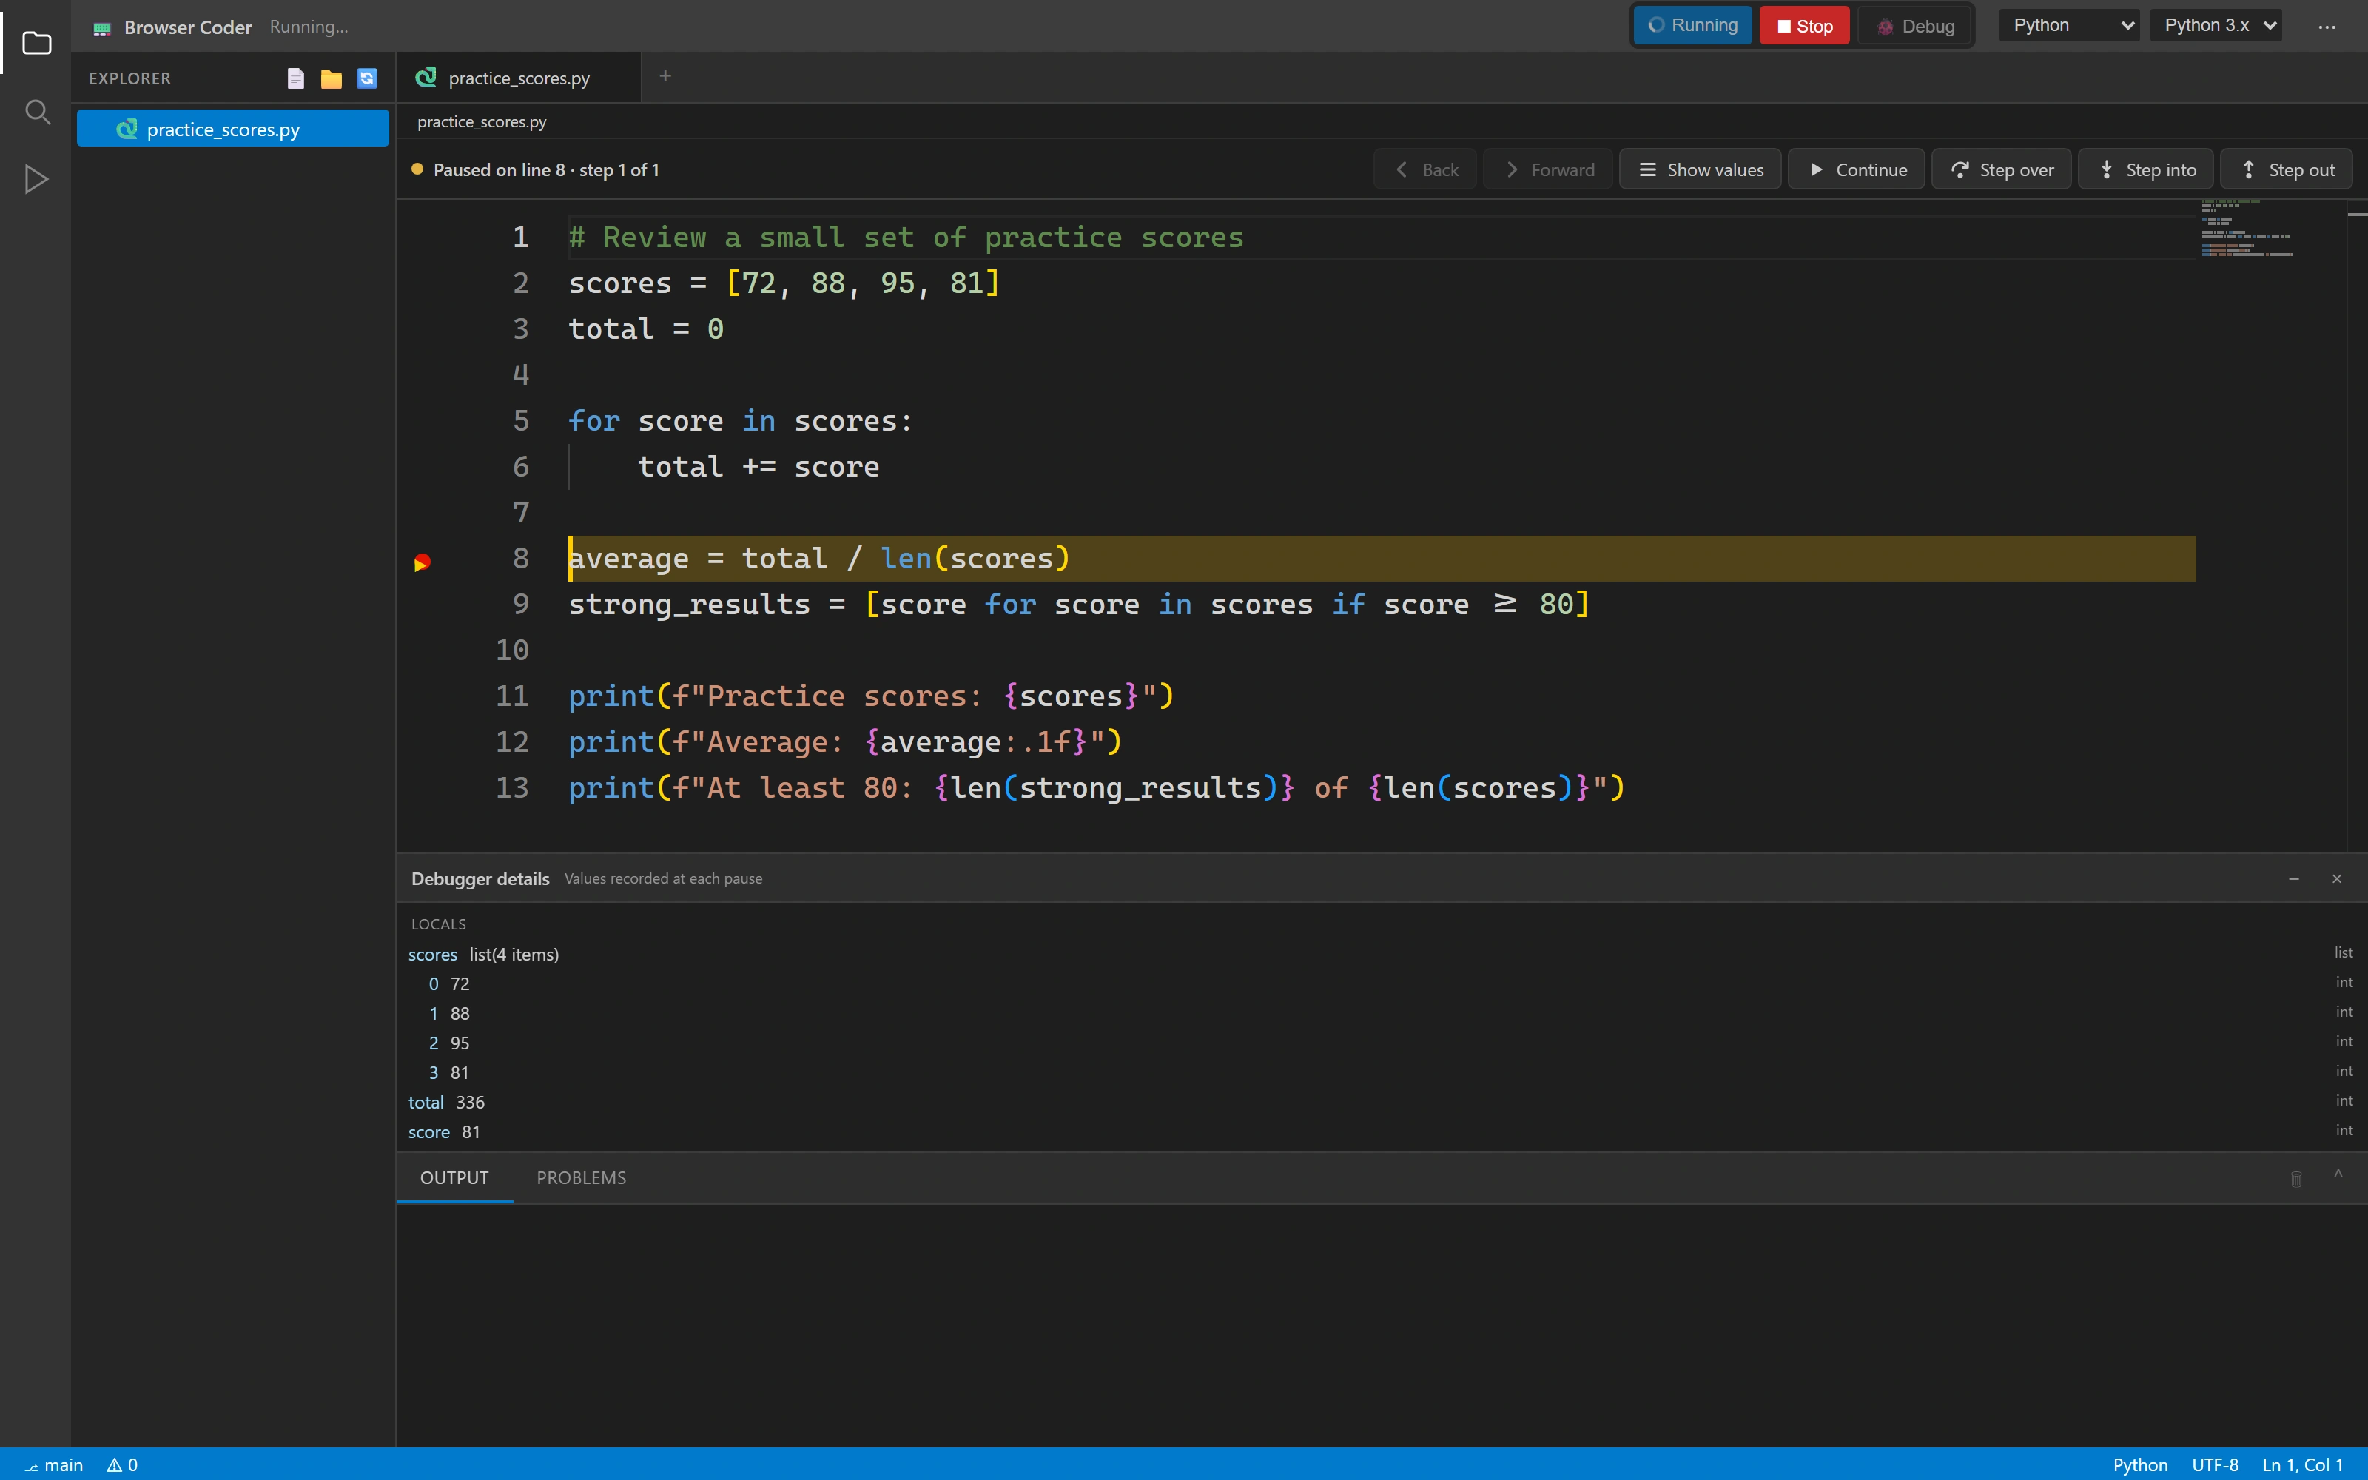The image size is (2368, 1480).
Task: Refresh the Explorer file list
Action: tap(367, 78)
